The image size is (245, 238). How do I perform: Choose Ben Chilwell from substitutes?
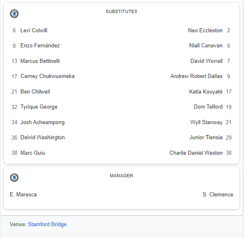coord(35,92)
